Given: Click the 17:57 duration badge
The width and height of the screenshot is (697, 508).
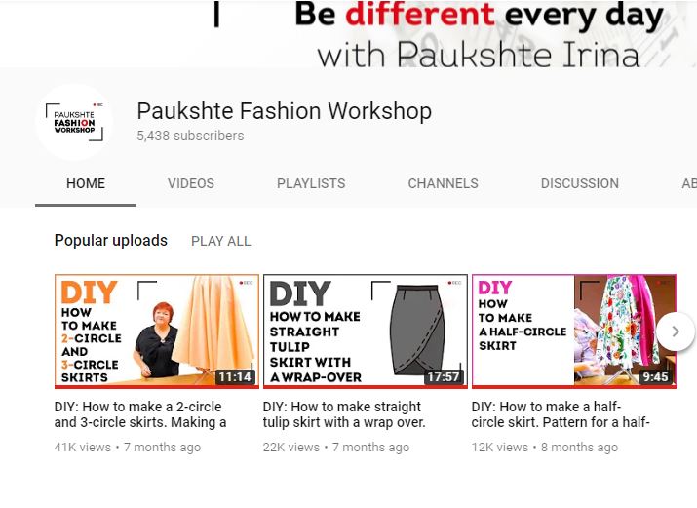Looking at the screenshot, I should click(x=443, y=376).
